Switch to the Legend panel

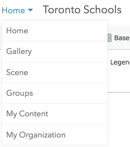point(120,62)
